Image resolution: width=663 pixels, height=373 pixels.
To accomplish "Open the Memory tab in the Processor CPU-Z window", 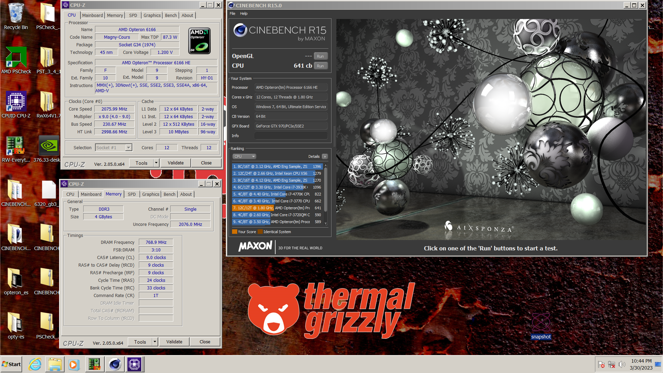I will point(115,15).
